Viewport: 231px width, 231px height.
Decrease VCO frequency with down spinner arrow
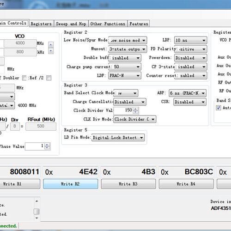(x=51, y=51)
